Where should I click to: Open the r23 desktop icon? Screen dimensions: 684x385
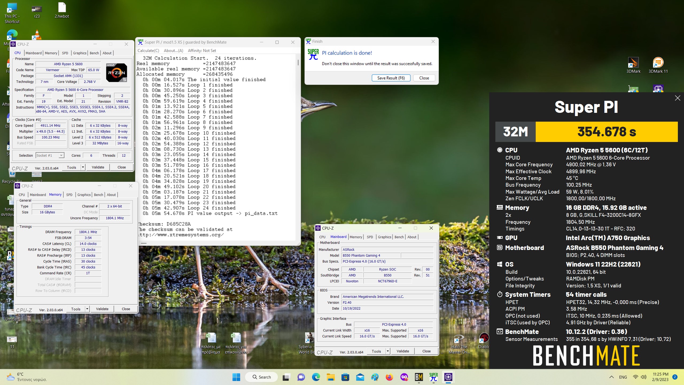tap(37, 11)
